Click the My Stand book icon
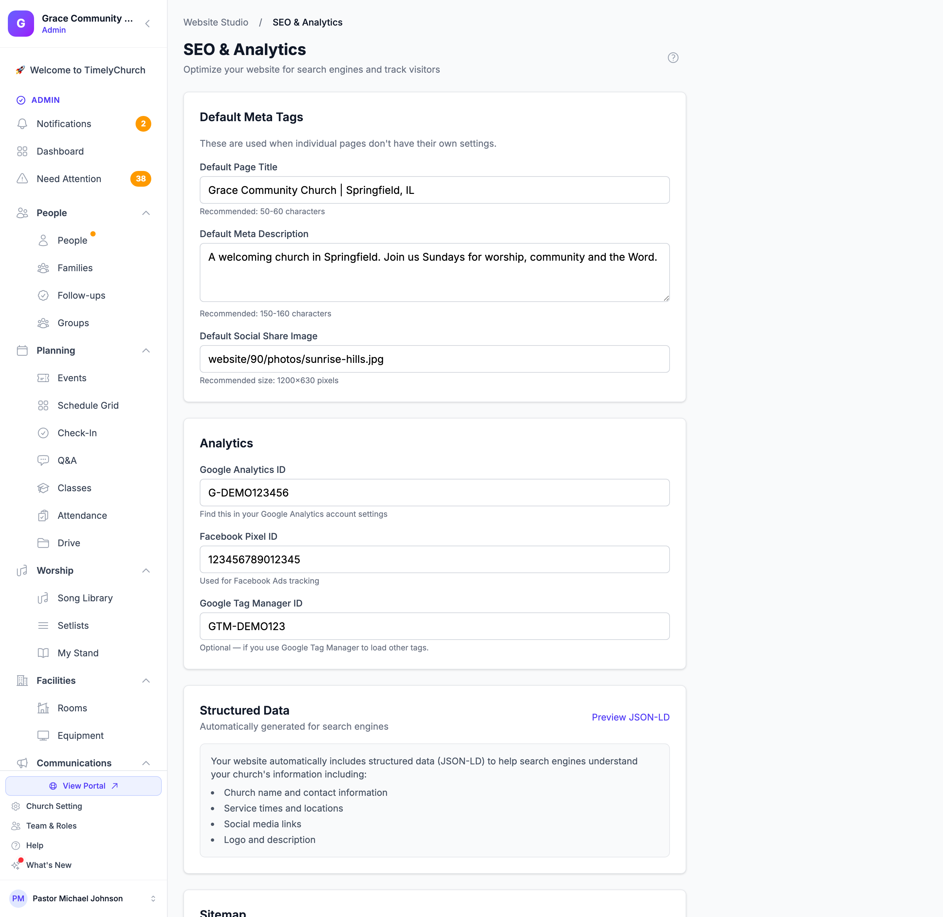Viewport: 943px width, 917px height. 43,653
